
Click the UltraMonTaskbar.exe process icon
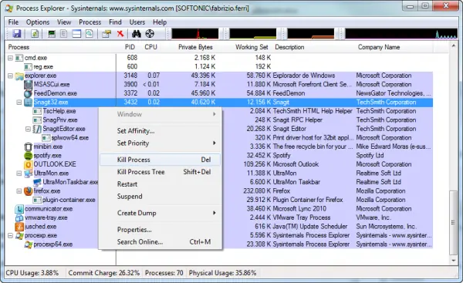click(37, 182)
